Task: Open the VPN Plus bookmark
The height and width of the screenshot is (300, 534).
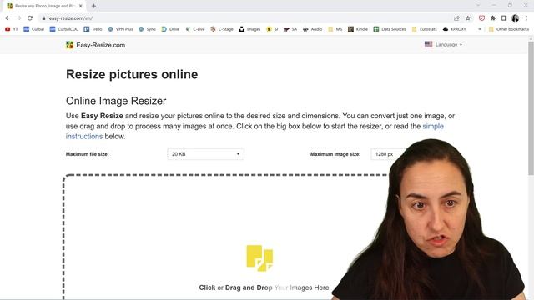Action: pyautogui.click(x=120, y=29)
